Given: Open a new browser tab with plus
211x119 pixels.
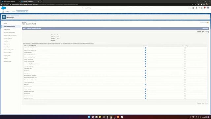Looking at the screenshot, I should [42, 1].
